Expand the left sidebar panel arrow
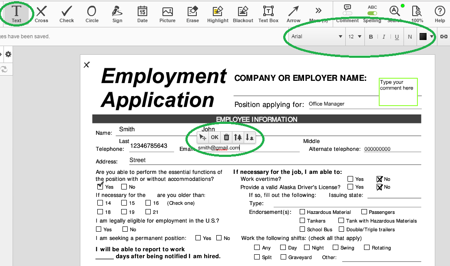Viewport: 450px width, 266px height. click(x=1, y=54)
